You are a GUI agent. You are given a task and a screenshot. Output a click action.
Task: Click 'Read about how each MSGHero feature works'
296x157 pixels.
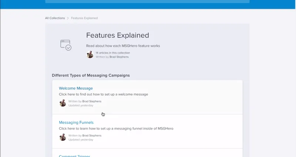coord(123,46)
